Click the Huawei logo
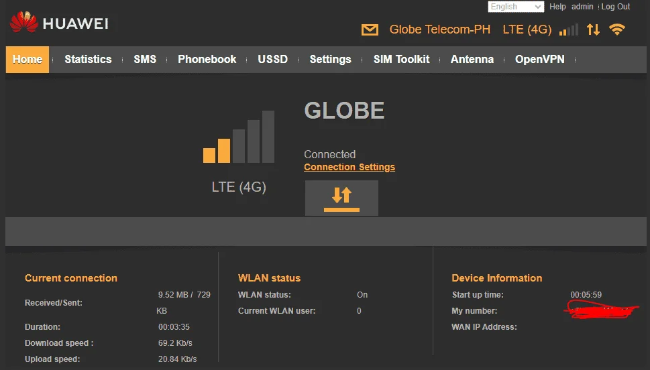The image size is (650, 370). point(59,23)
